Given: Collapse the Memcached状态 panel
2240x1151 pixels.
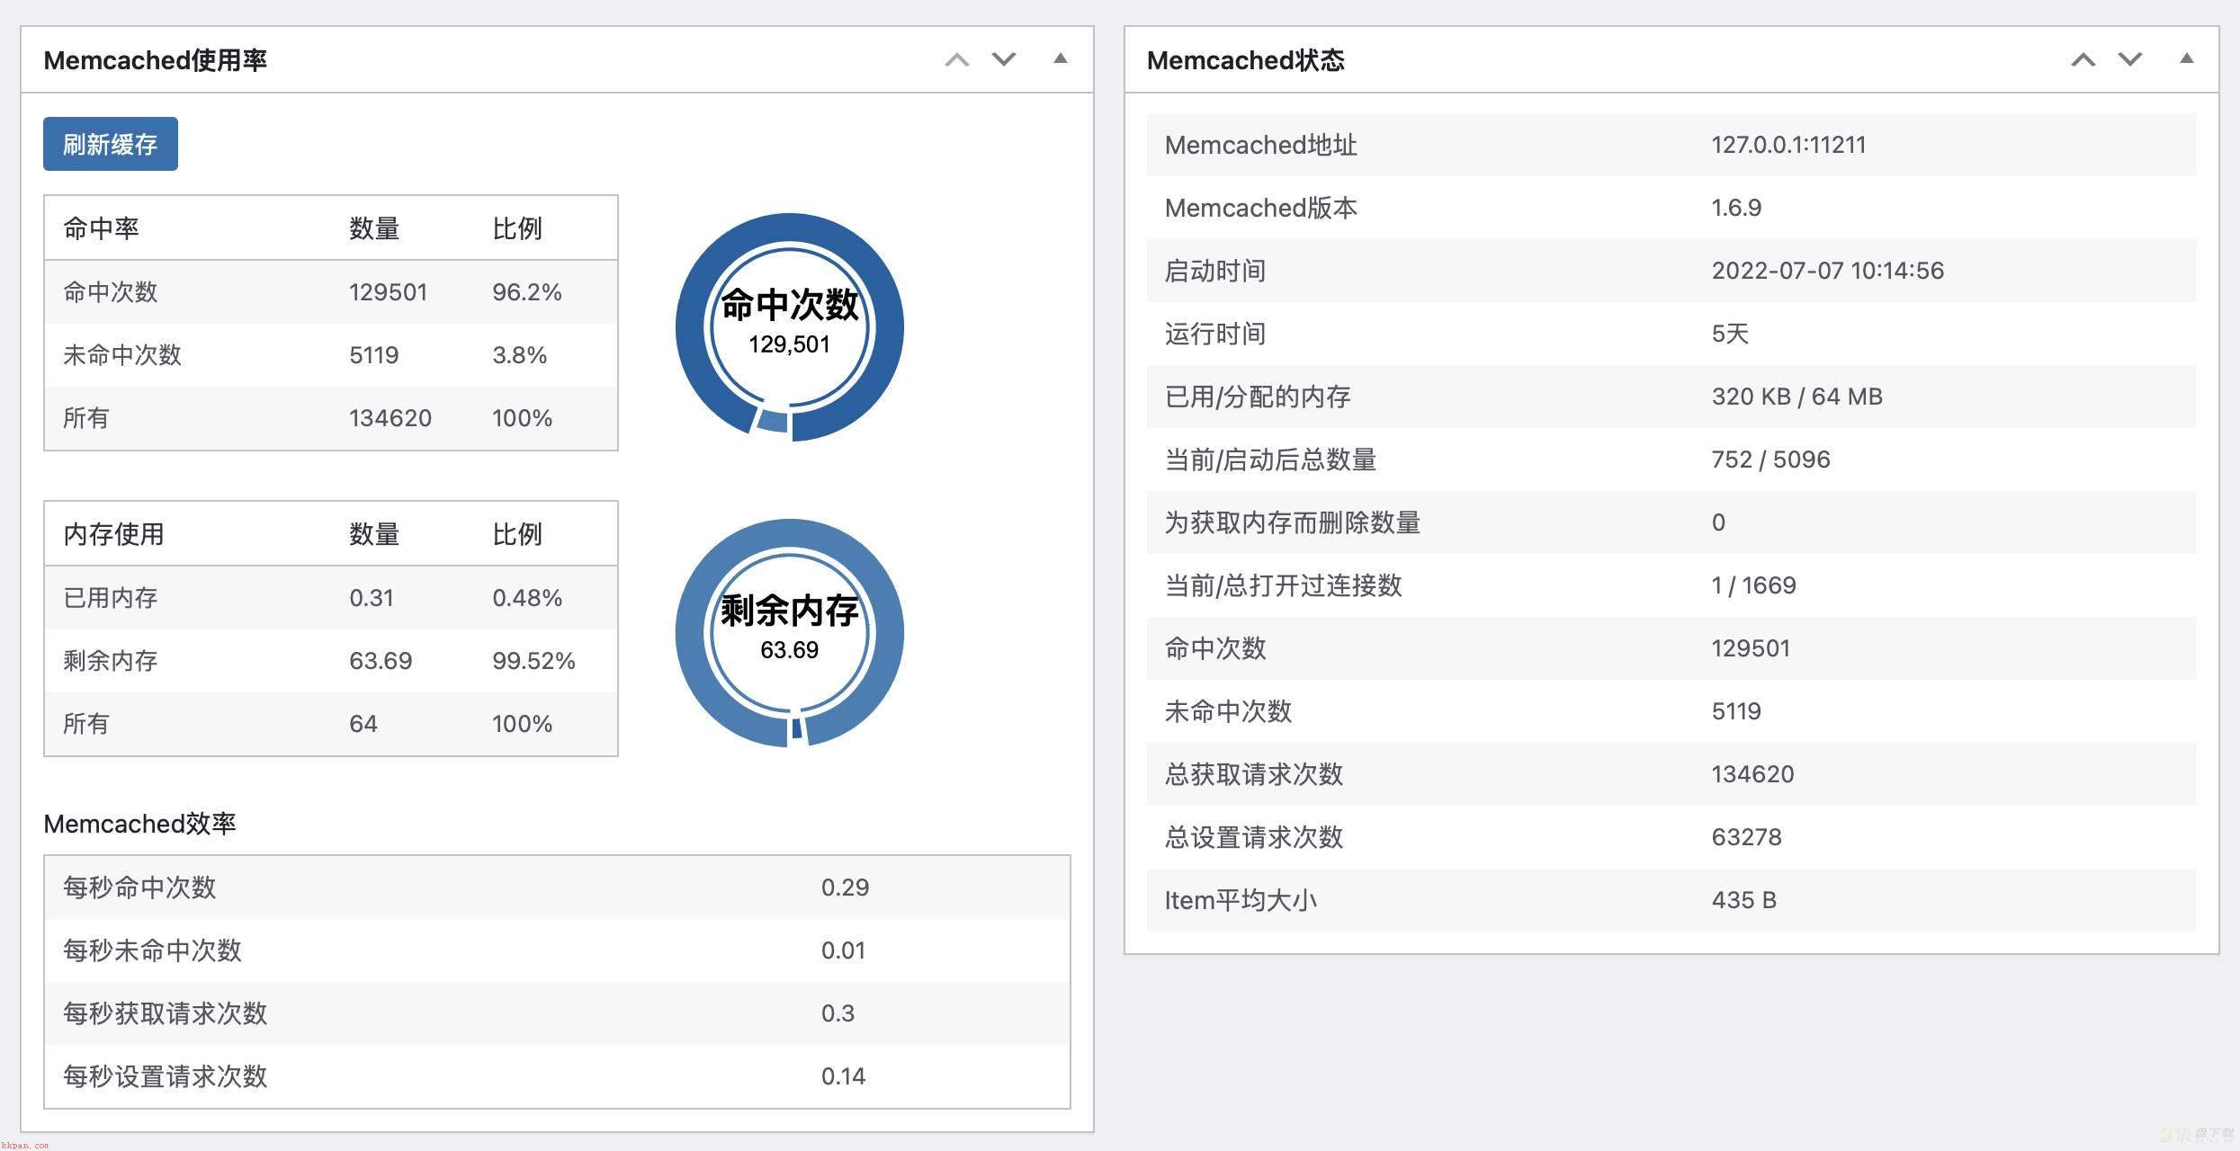Looking at the screenshot, I should (x=2187, y=58).
